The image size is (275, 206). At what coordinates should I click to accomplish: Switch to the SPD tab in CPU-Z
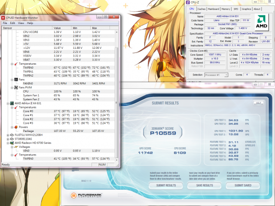pos(236,9)
